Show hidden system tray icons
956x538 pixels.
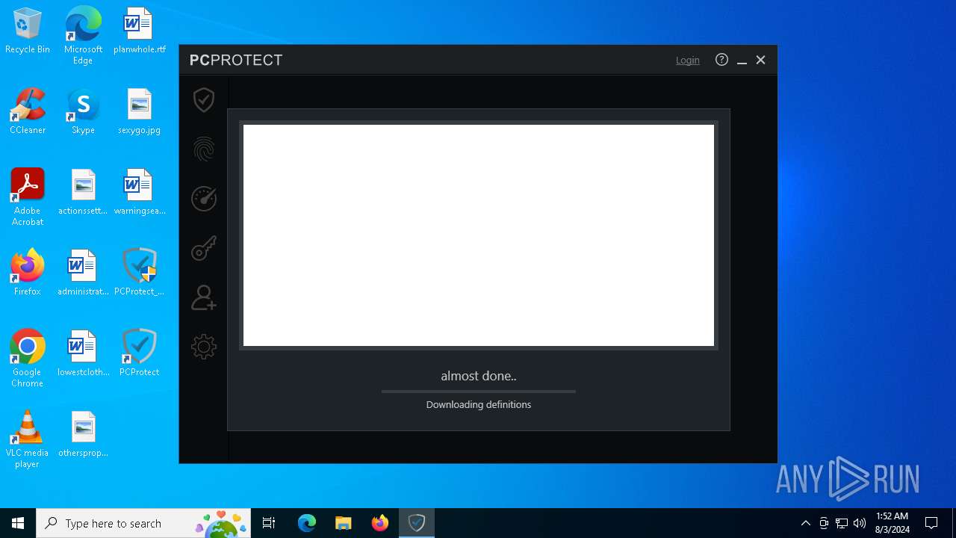805,523
